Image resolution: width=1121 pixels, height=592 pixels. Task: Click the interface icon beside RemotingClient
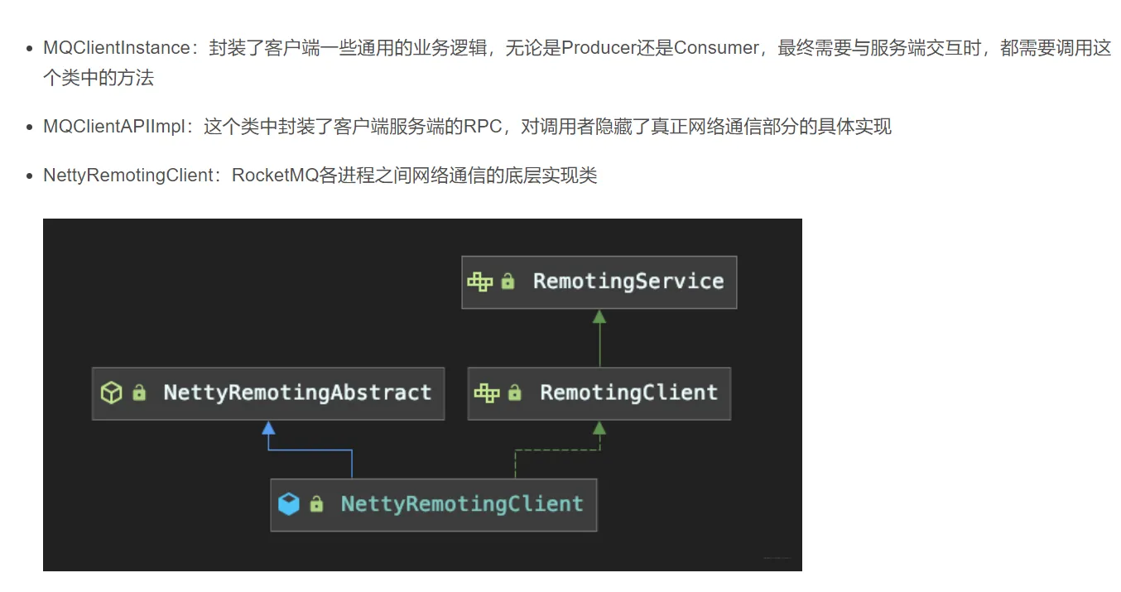tap(487, 392)
